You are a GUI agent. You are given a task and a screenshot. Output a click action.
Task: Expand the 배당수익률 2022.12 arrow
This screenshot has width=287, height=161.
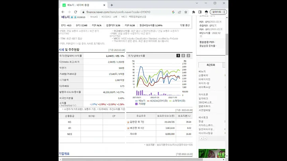pos(201,36)
